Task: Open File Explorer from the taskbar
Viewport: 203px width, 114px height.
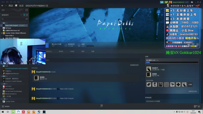Action: click(13, 112)
